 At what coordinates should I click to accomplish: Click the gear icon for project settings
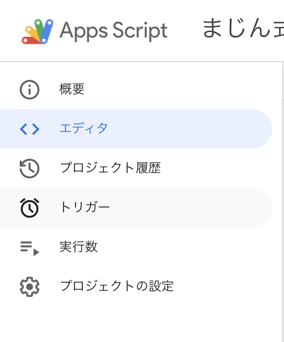pos(30,287)
